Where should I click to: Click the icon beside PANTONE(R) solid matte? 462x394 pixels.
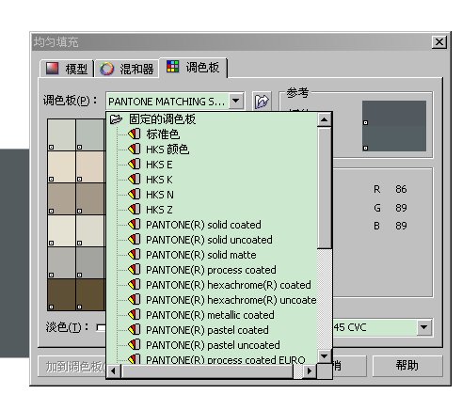tap(135, 255)
